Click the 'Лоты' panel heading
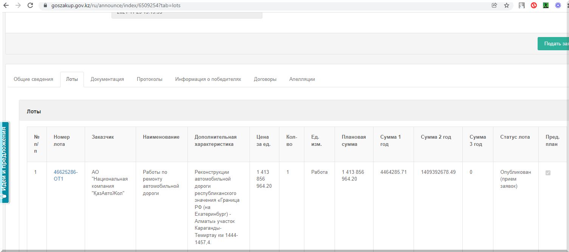This screenshot has width=569, height=252. [34, 111]
